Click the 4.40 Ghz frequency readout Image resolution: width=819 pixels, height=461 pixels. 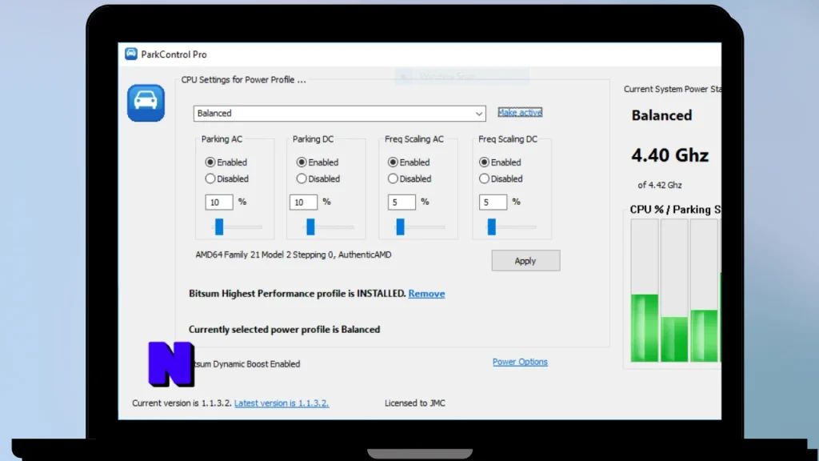tap(670, 155)
